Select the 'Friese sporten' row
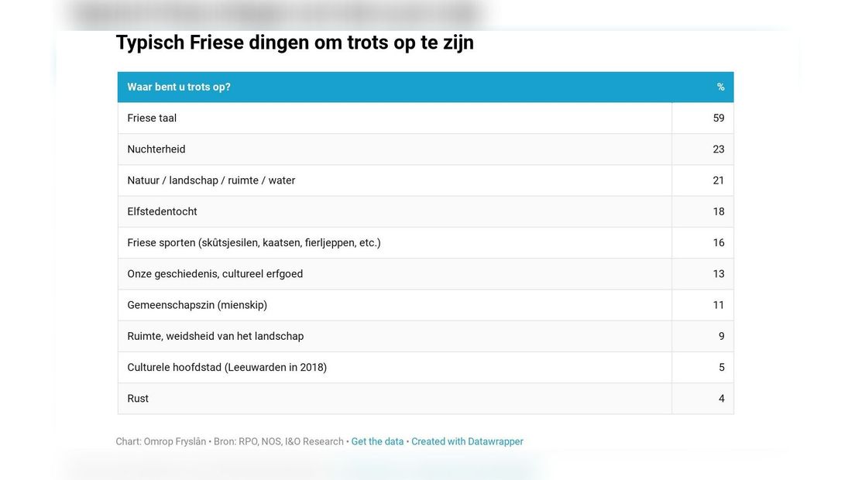855x480 pixels. (x=425, y=242)
